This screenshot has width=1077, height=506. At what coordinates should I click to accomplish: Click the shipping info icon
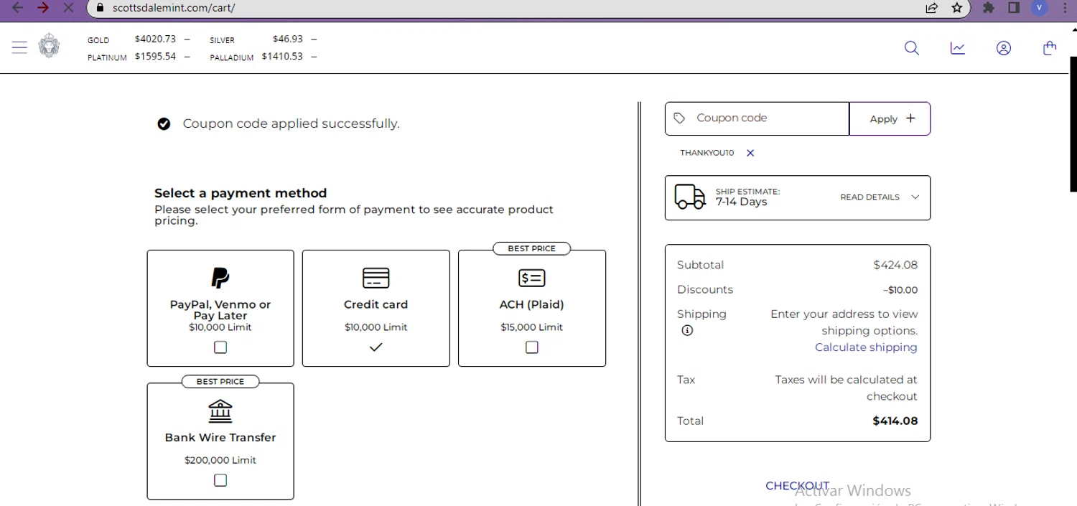pos(687,331)
